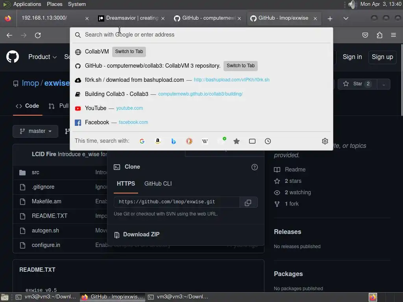Search open tabs using the tab icon

(252, 141)
